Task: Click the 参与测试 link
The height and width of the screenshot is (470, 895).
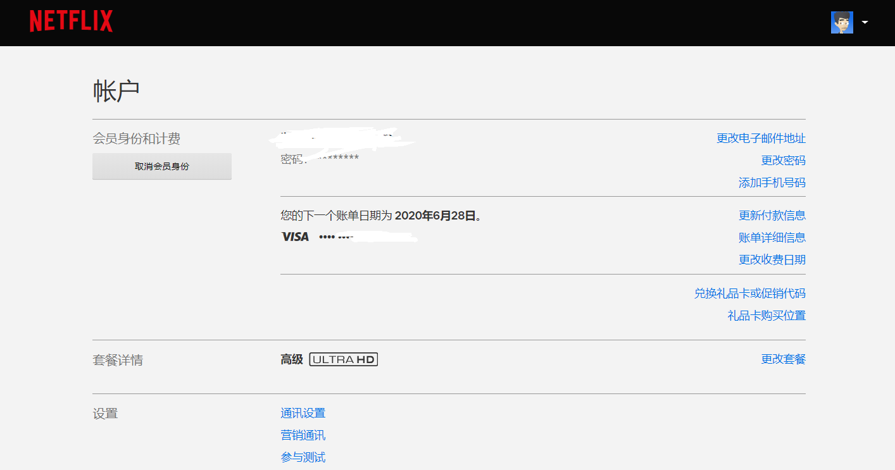Action: coord(303,457)
